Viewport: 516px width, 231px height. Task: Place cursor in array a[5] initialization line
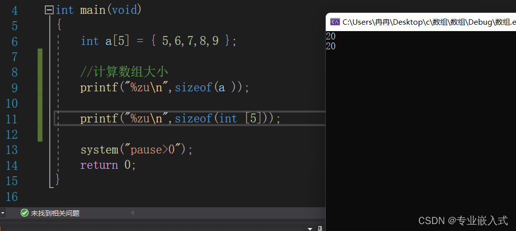point(159,41)
